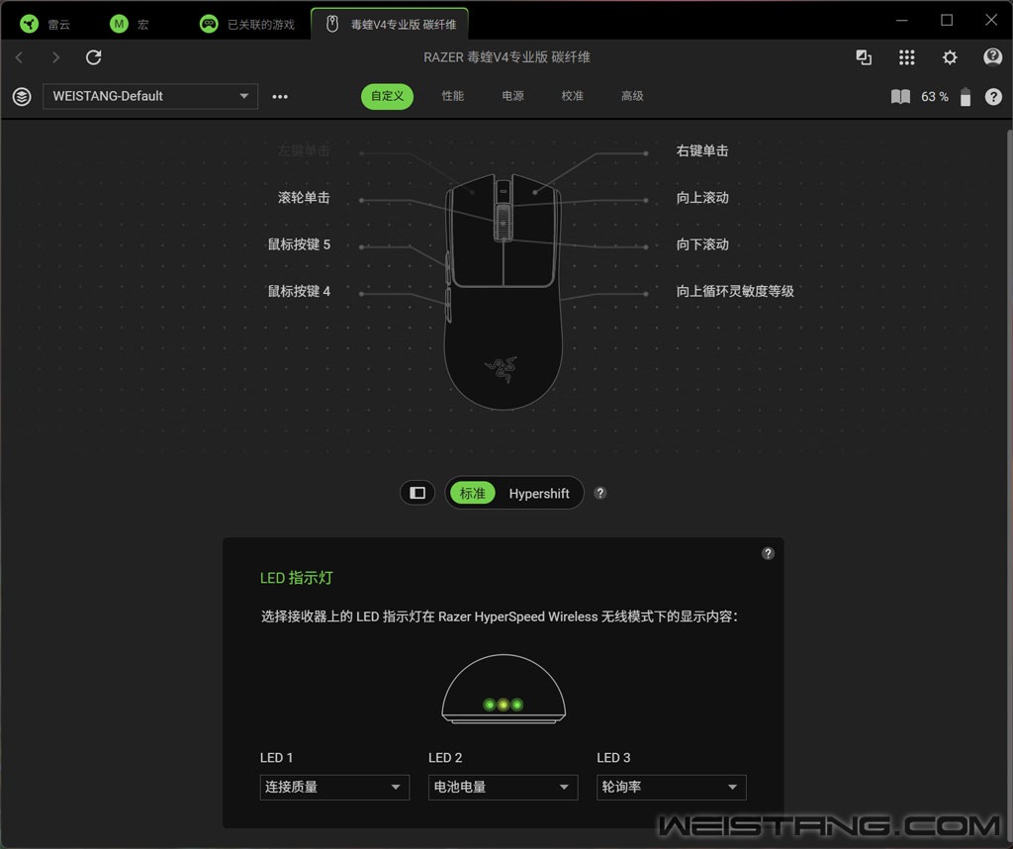
Task: Open the user guide book icon
Action: point(900,97)
